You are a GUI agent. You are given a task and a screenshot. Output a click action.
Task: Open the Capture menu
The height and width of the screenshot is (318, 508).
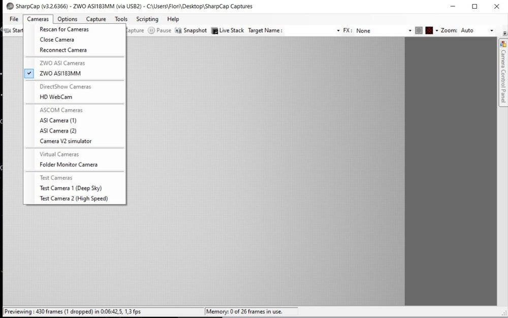coord(96,19)
